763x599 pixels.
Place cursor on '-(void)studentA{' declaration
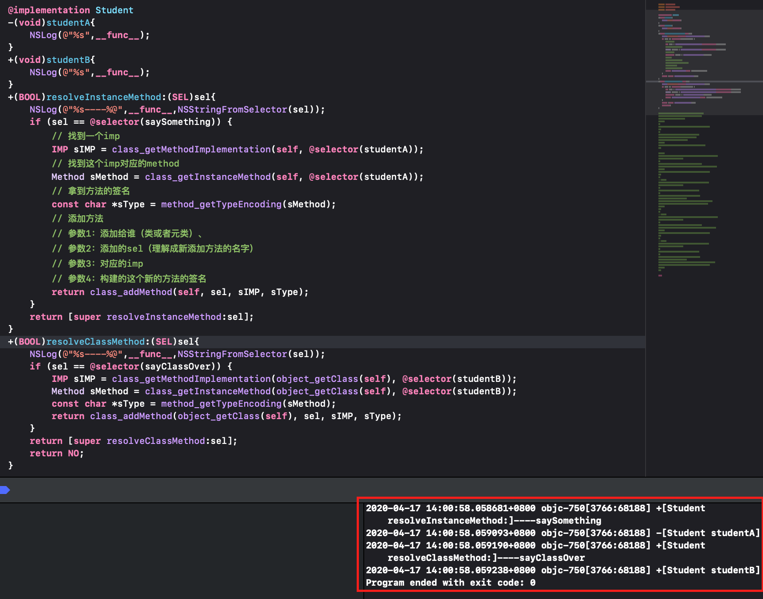coord(51,23)
